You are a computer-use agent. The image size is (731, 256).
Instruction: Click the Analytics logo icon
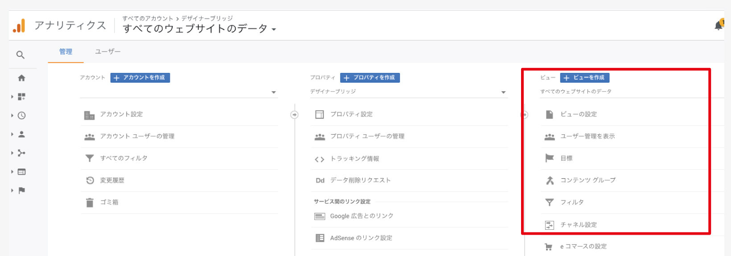(x=19, y=26)
